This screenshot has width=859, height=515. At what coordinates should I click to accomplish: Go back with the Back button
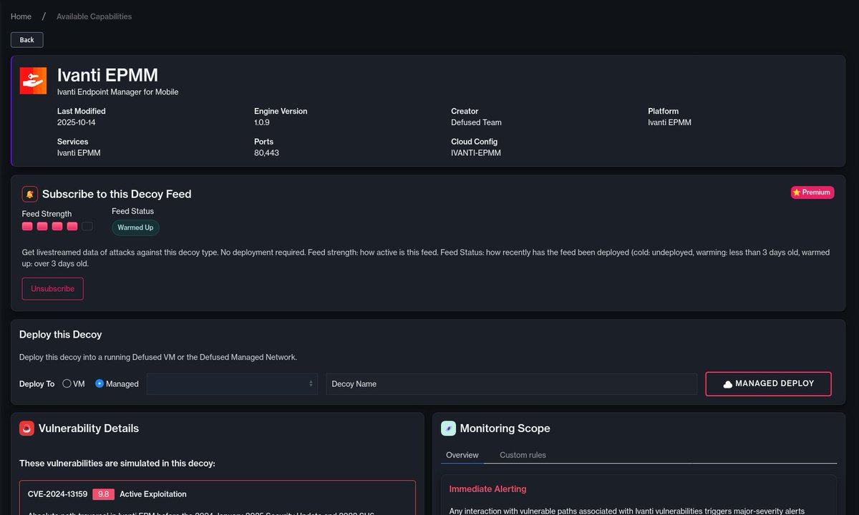click(27, 40)
